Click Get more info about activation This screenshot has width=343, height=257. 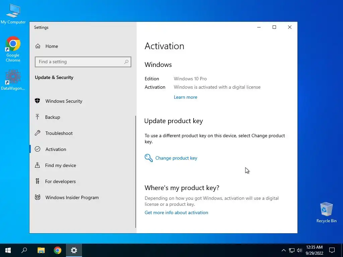click(x=176, y=212)
